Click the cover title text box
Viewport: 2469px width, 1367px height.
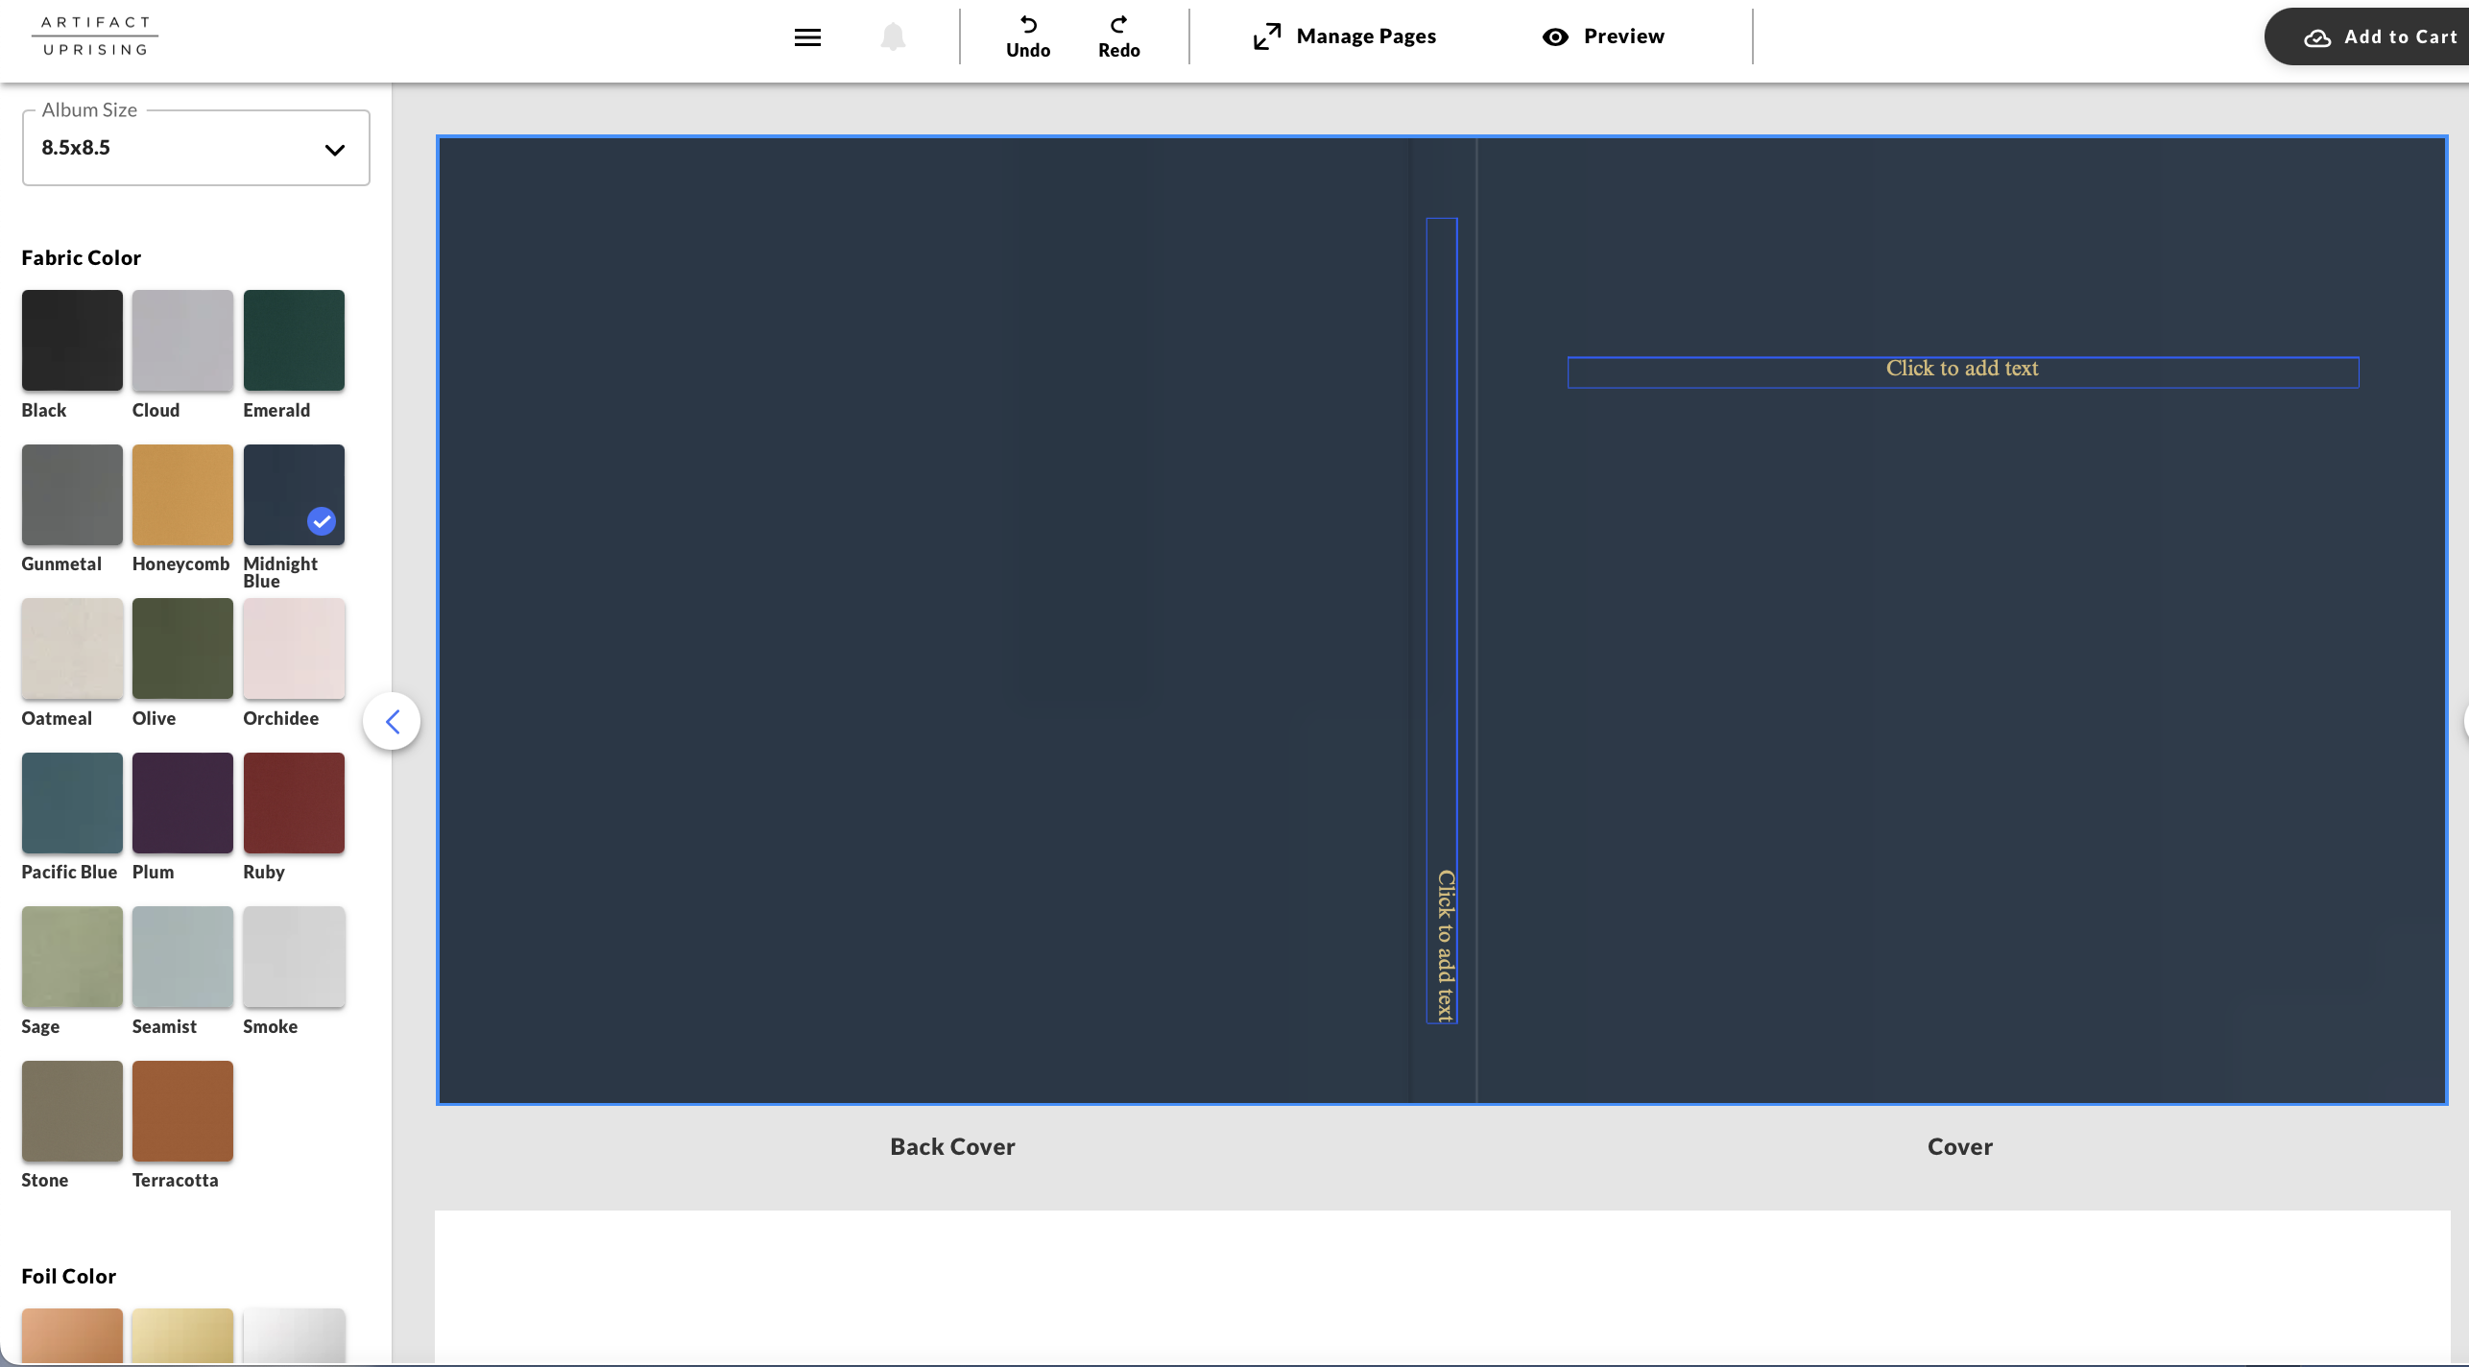[x=1963, y=372]
